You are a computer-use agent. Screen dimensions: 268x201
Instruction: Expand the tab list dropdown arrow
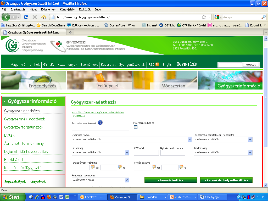(x=266, y=32)
